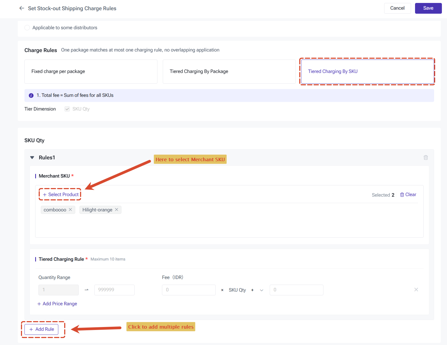Open the plus operator dropdown chevron
447x345 pixels.
click(x=262, y=290)
